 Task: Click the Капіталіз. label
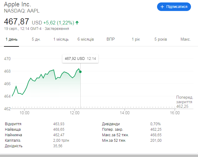(x=13, y=141)
